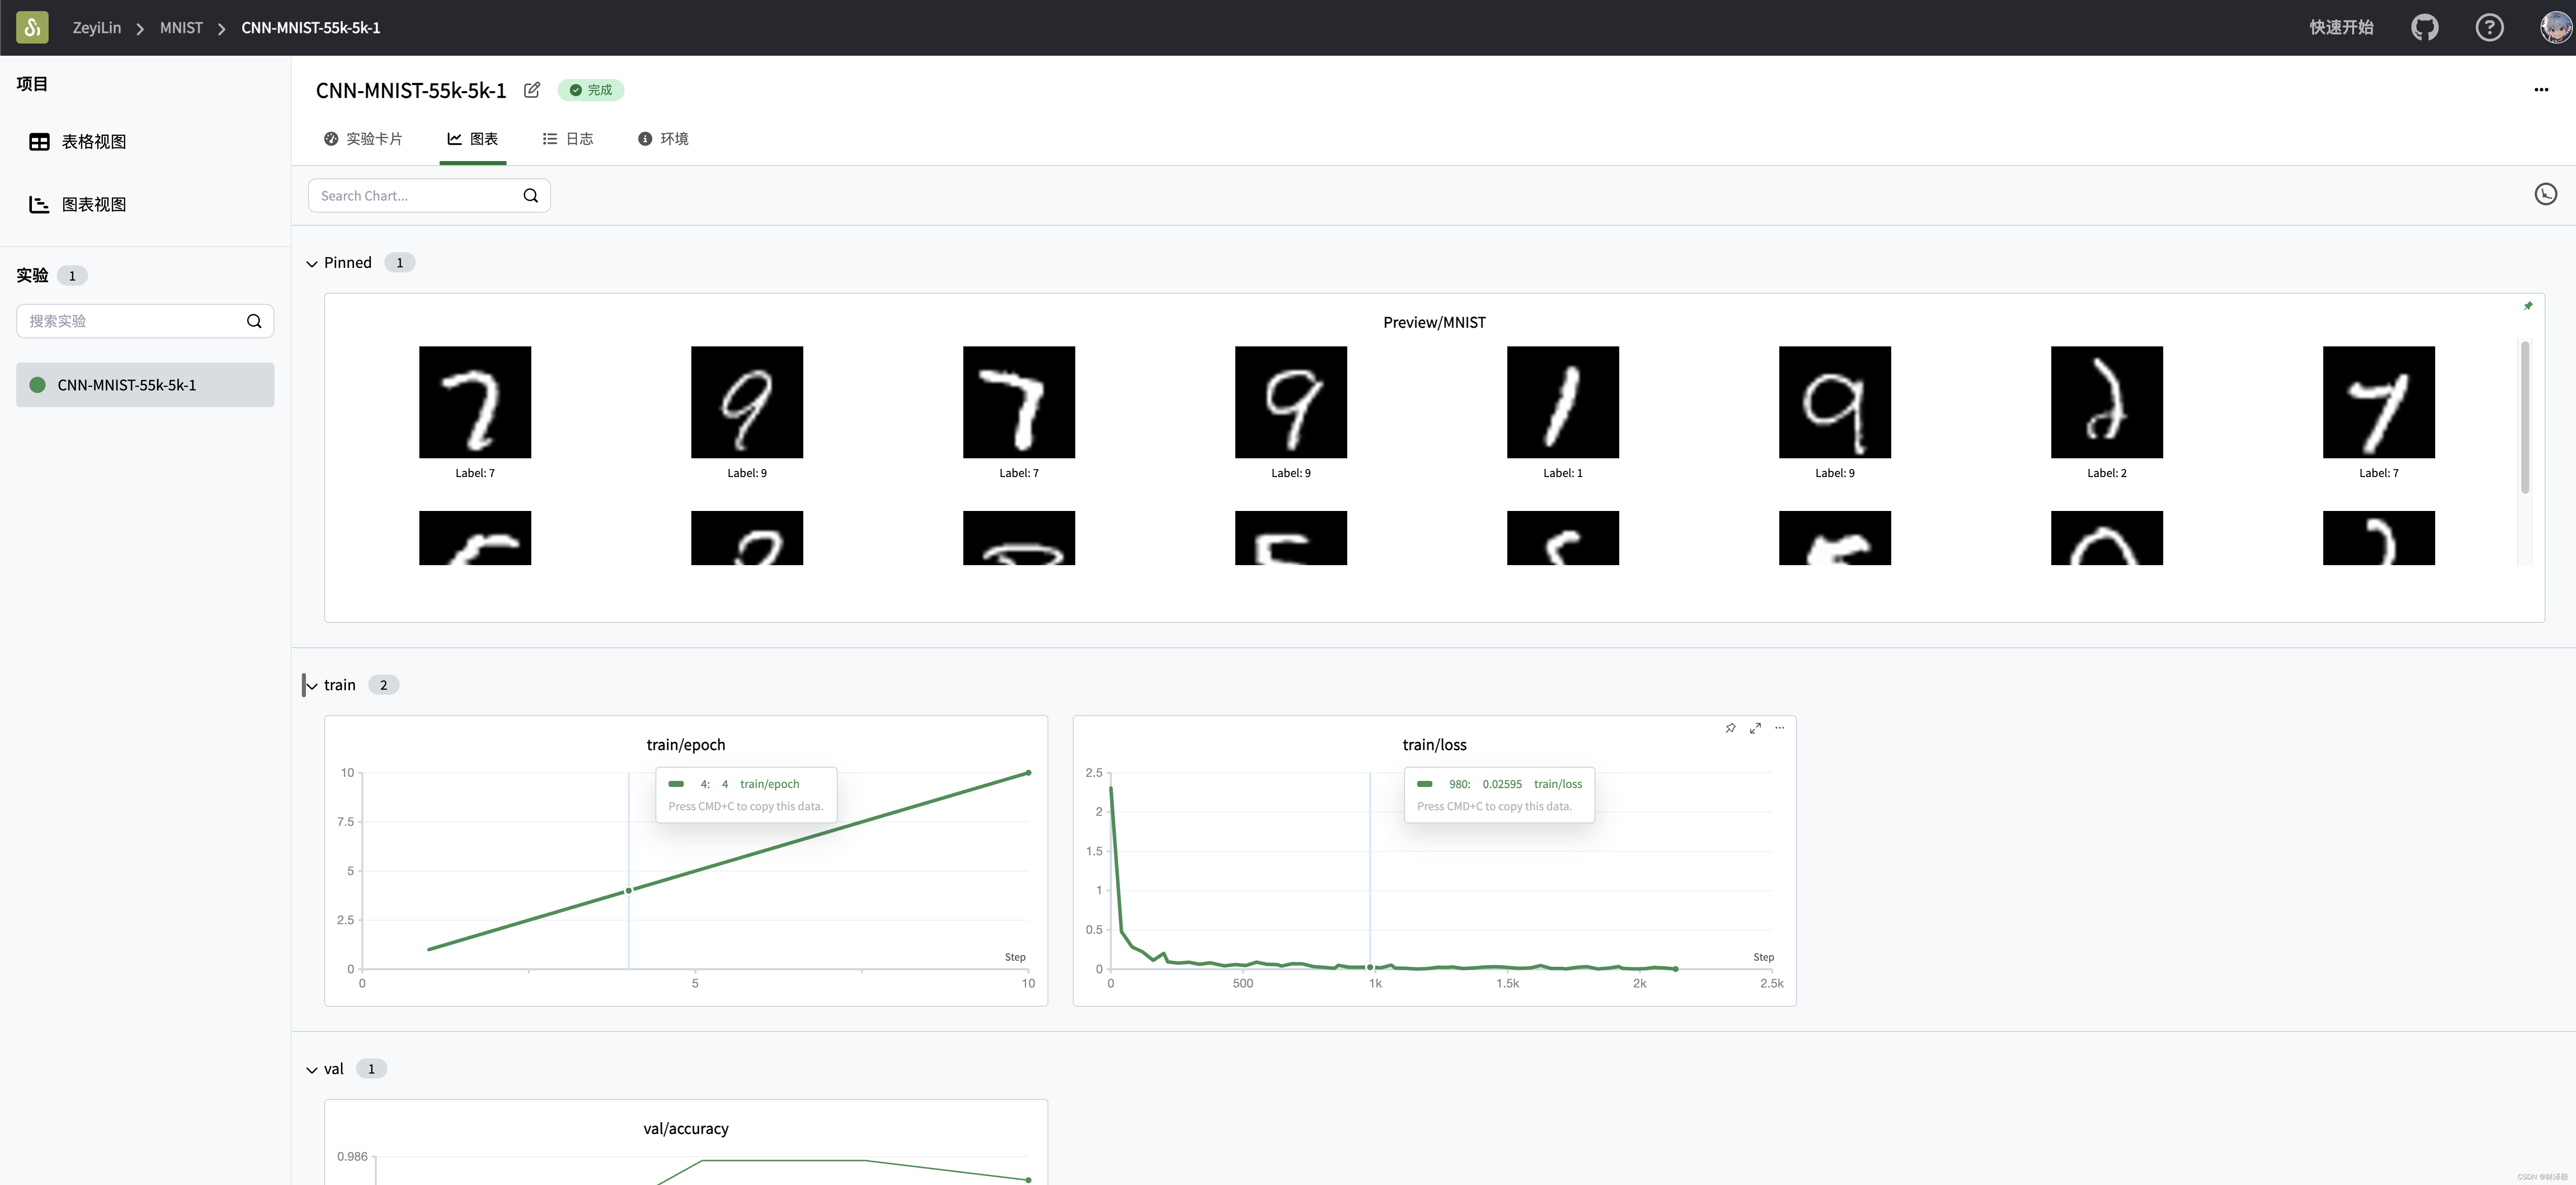2576x1185 pixels.
Task: Expand train/loss chart to fullscreen
Action: 1755,728
